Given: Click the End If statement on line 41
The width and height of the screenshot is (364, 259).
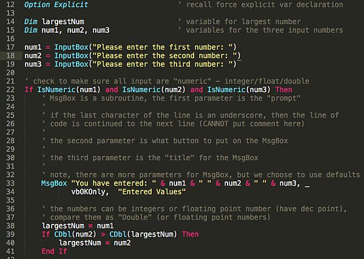Looking at the screenshot, I should [x=55, y=251].
